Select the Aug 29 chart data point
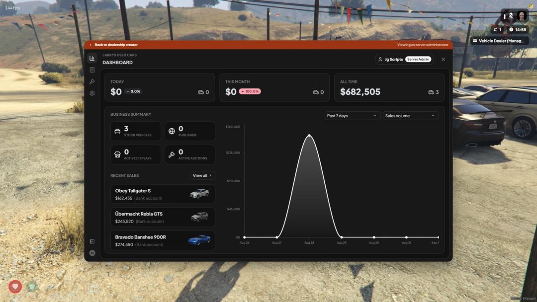The width and height of the screenshot is (537, 302). tap(342, 237)
